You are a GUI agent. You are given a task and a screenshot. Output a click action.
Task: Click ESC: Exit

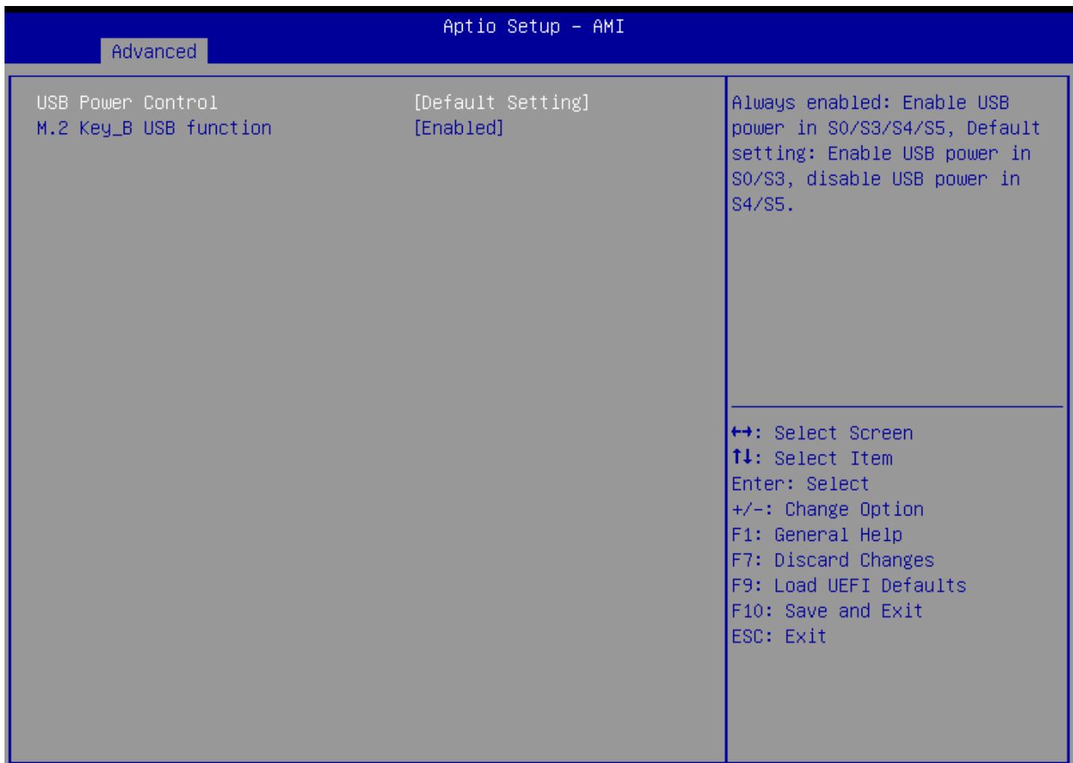pyautogui.click(x=780, y=636)
